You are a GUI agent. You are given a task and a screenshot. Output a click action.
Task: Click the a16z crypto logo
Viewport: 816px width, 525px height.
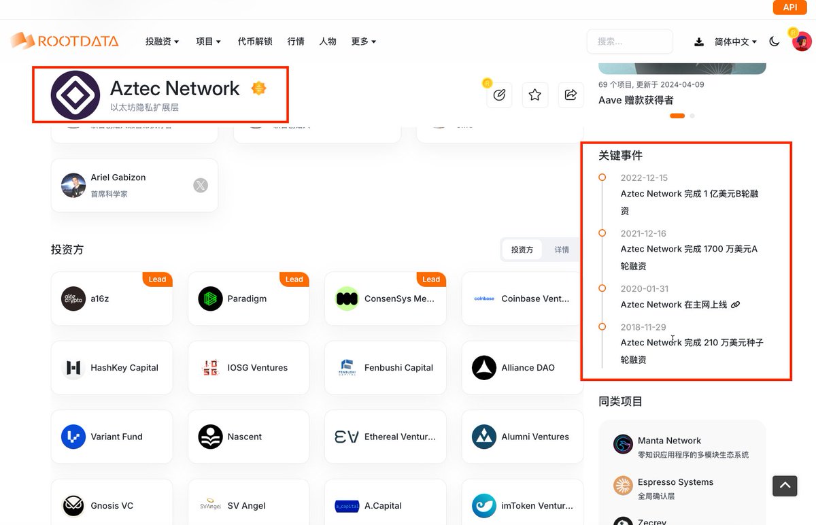coord(73,299)
